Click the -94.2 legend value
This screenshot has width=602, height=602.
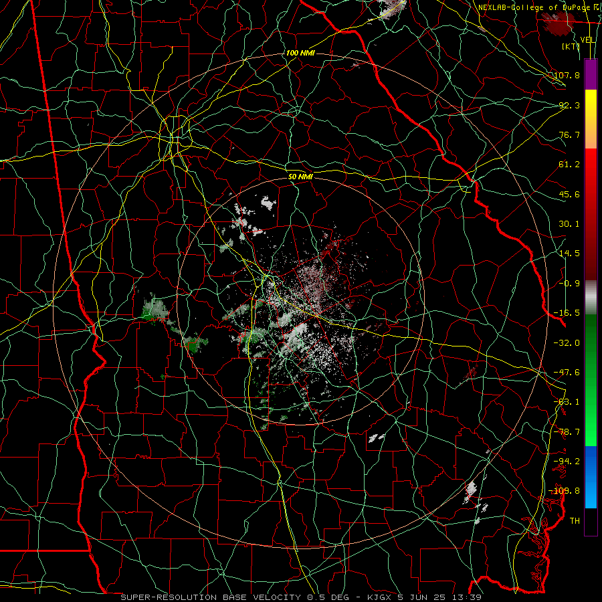click(x=567, y=462)
